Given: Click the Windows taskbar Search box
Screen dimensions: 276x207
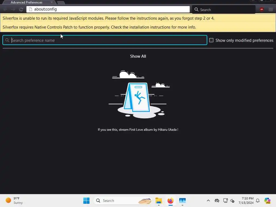Looking at the screenshot, I should click(123, 201).
